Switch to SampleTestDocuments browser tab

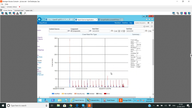[x=110, y=20]
